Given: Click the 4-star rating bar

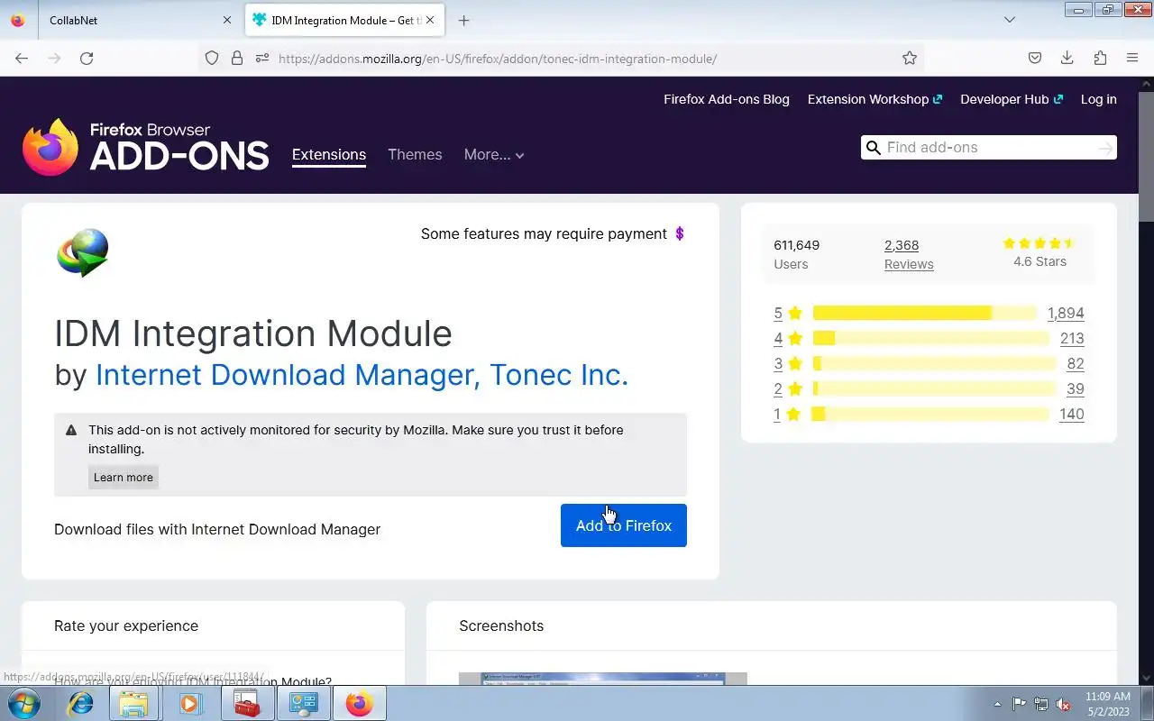Looking at the screenshot, I should pyautogui.click(x=931, y=338).
